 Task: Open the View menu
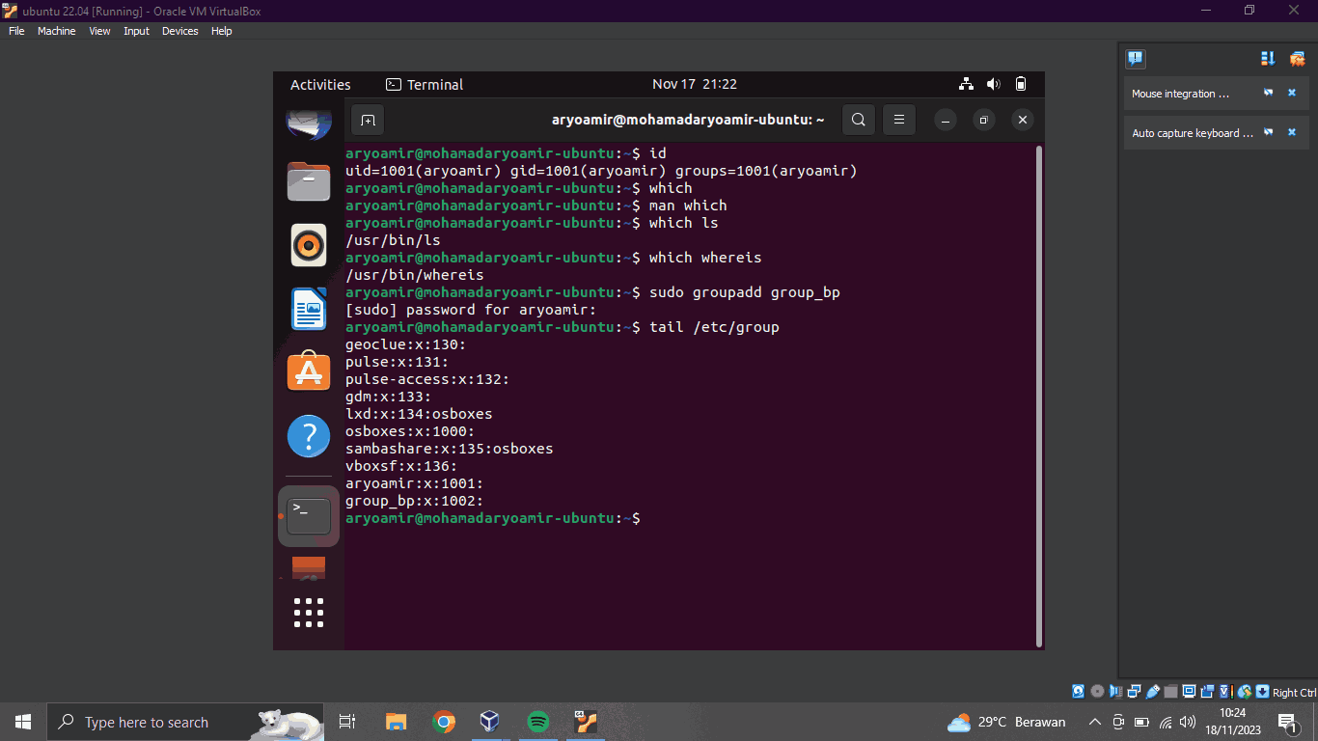pos(99,31)
